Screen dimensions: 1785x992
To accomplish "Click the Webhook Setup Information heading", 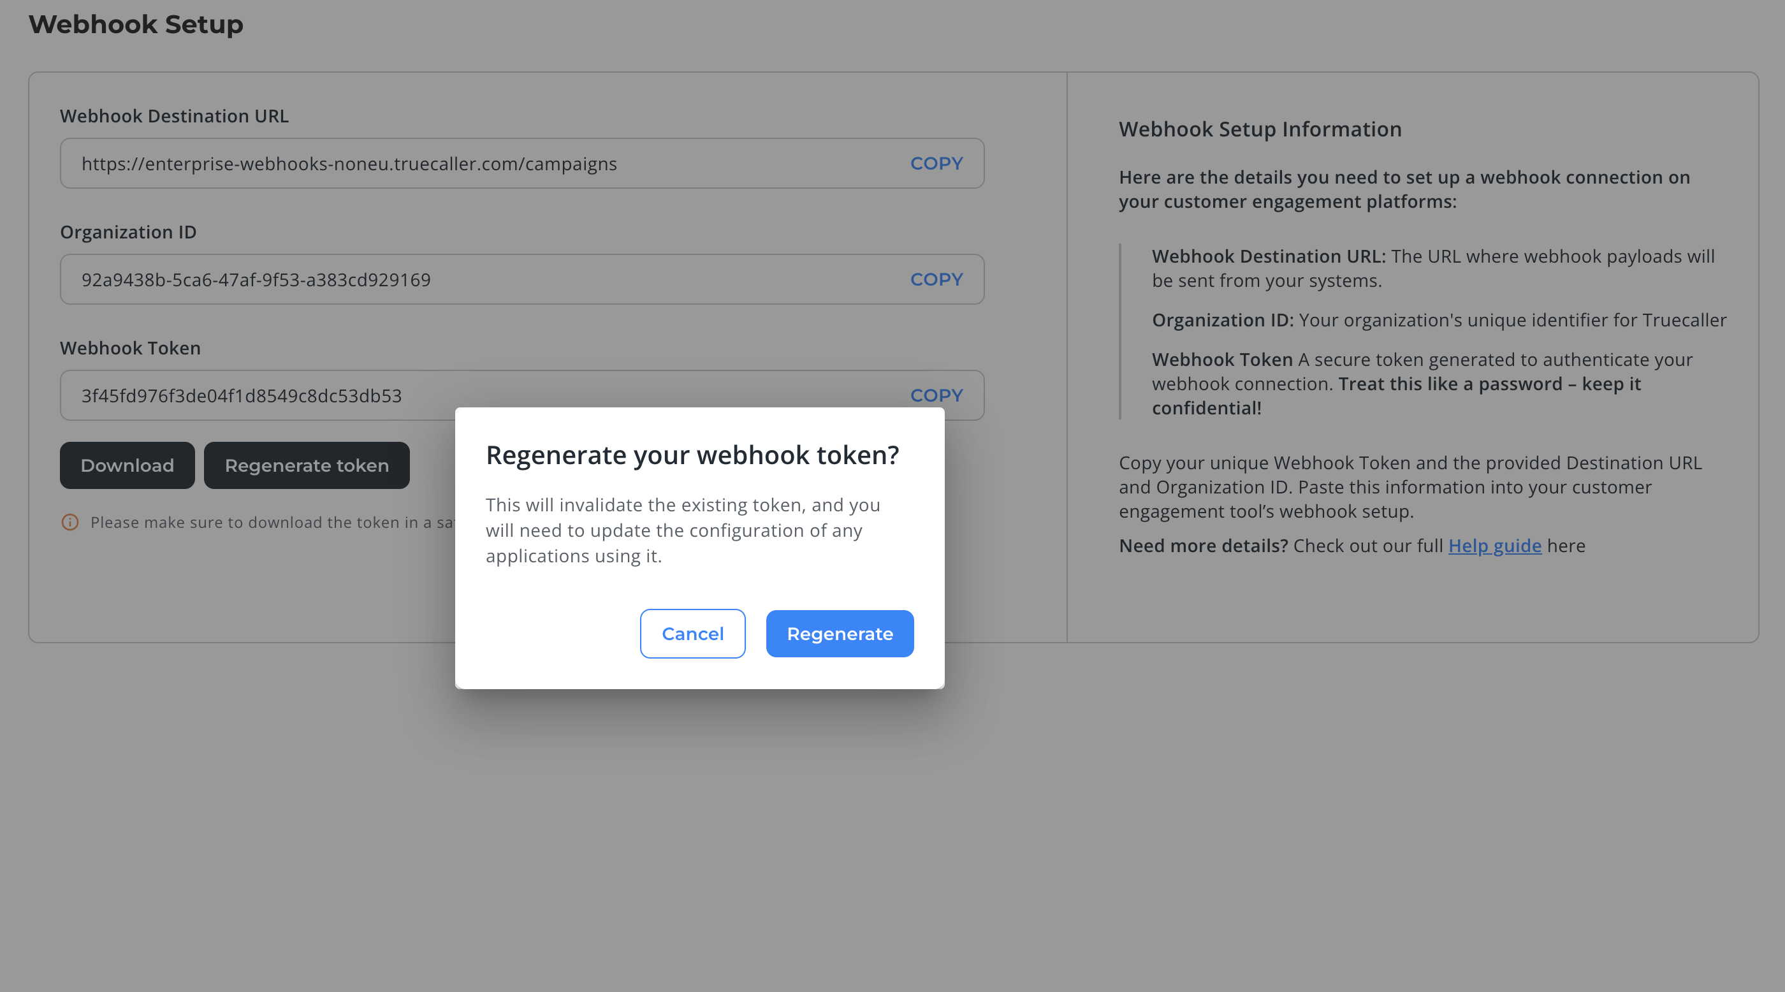I will [1259, 129].
